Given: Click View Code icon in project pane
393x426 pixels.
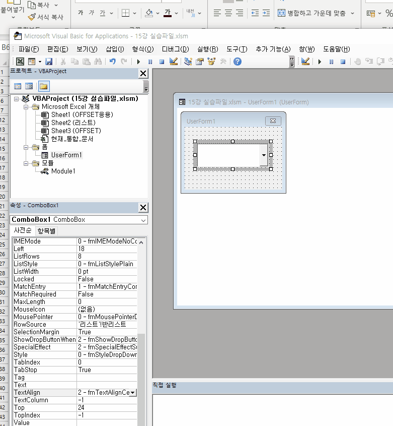Looking at the screenshot, I should pos(18,86).
